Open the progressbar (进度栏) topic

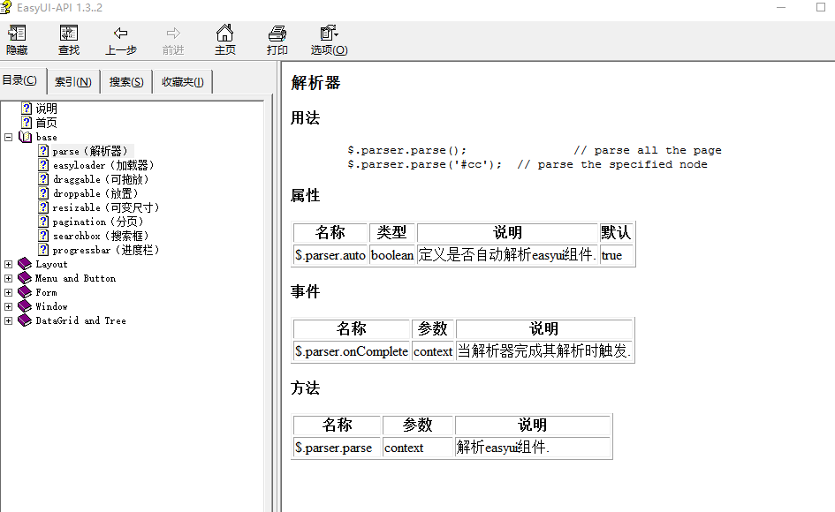coord(102,249)
